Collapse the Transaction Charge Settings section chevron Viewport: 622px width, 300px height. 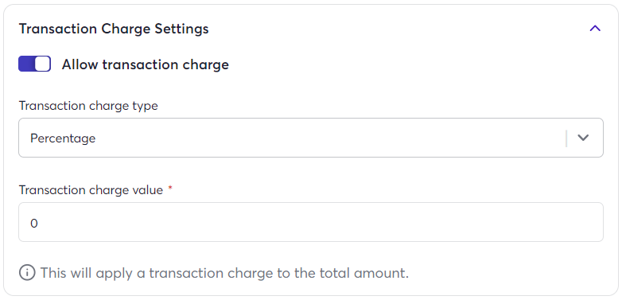click(595, 29)
